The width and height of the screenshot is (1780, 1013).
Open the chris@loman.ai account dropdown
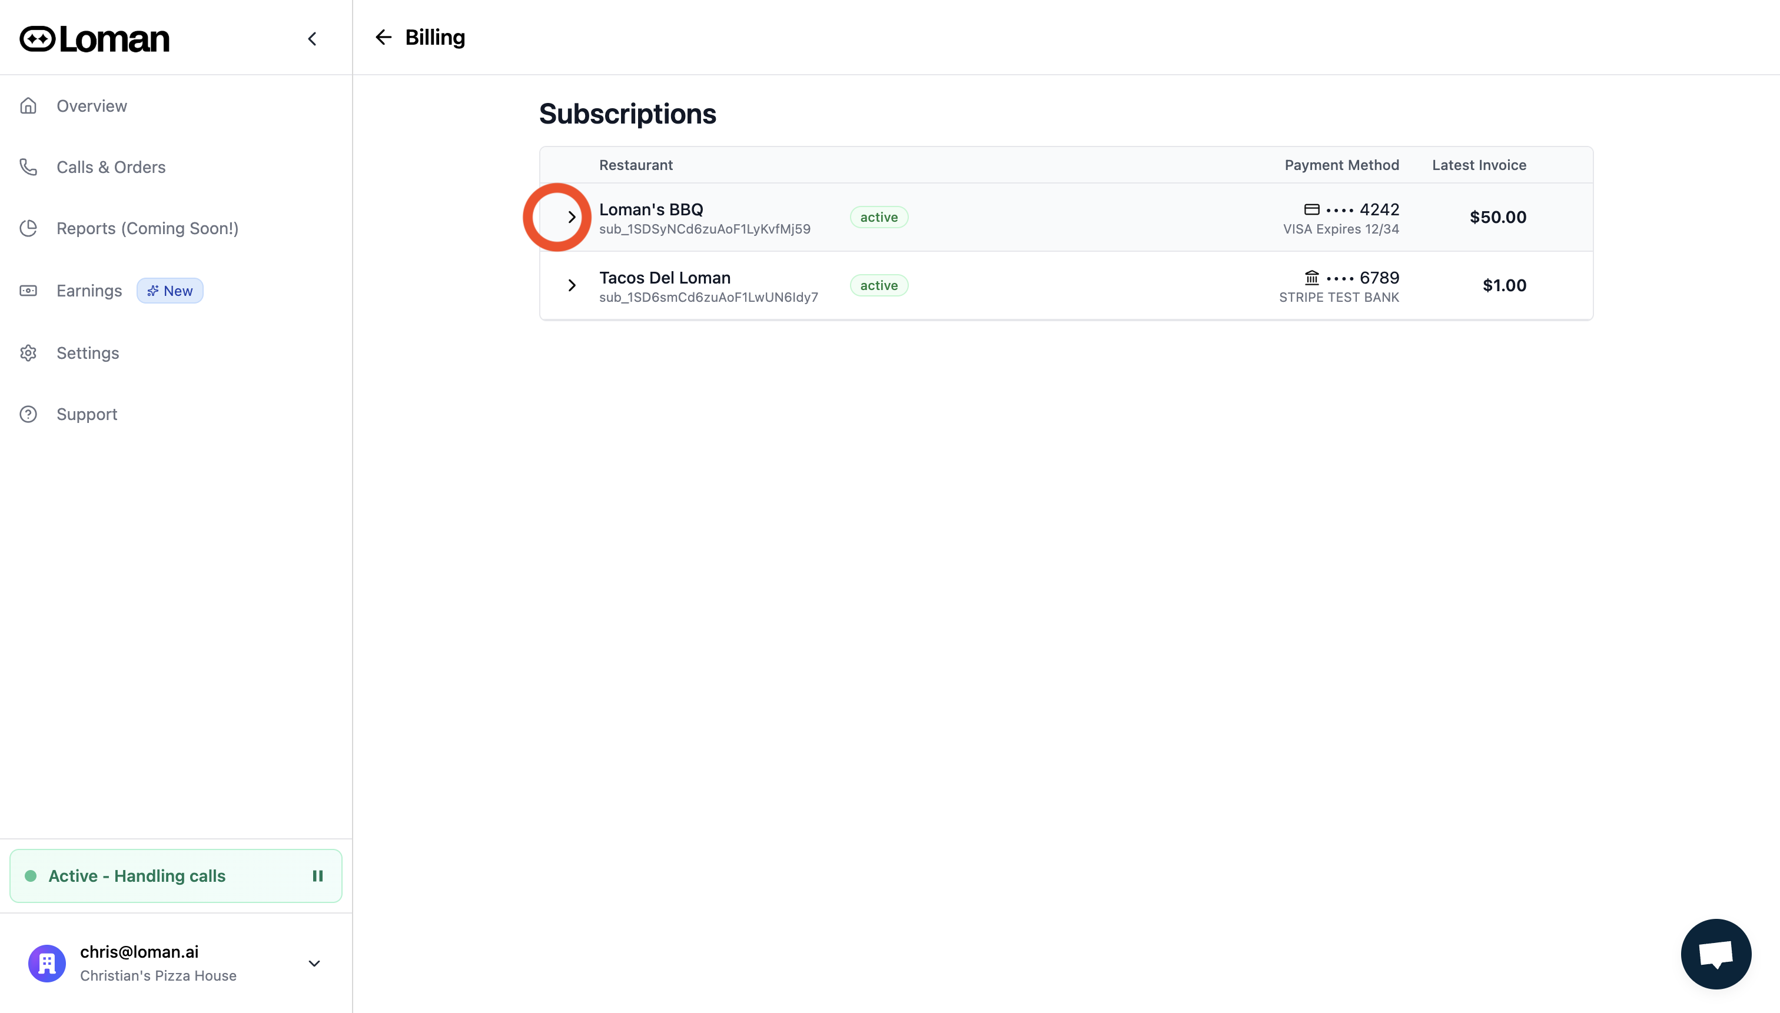(x=314, y=963)
